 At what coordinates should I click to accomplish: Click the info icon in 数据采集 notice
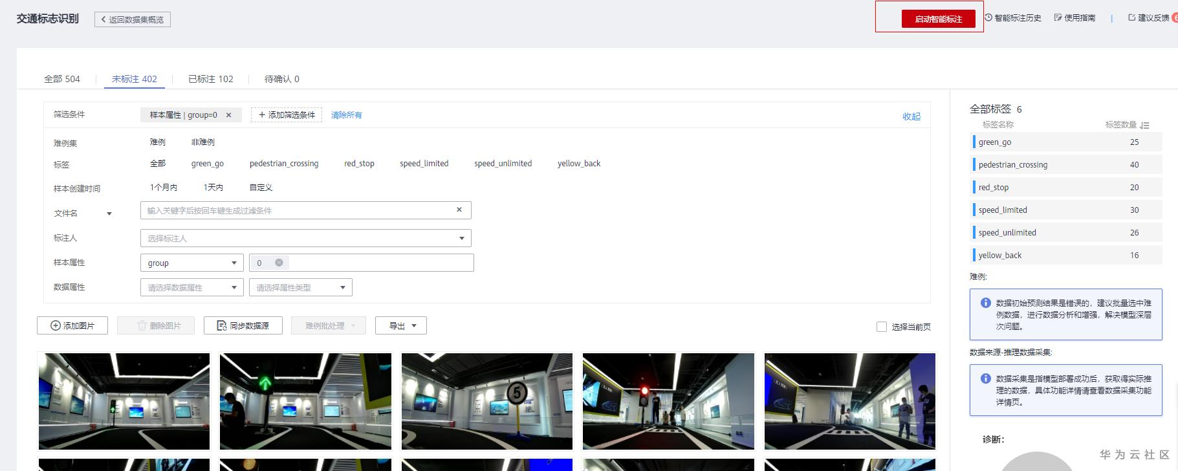(986, 378)
